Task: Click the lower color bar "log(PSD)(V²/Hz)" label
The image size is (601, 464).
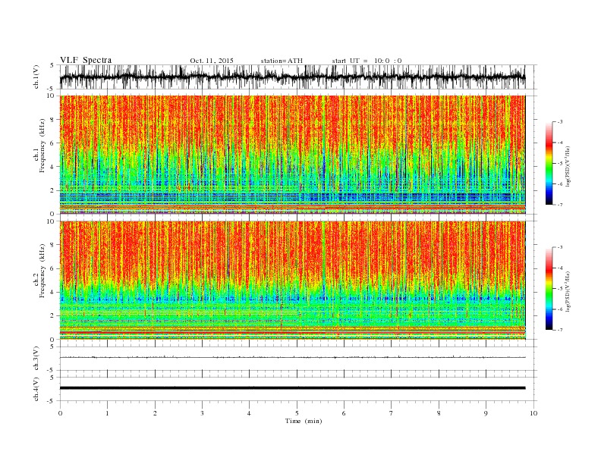Action: 568,291
